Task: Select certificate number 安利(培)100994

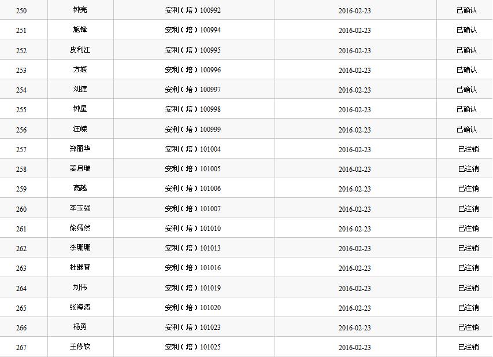Action: [192, 30]
